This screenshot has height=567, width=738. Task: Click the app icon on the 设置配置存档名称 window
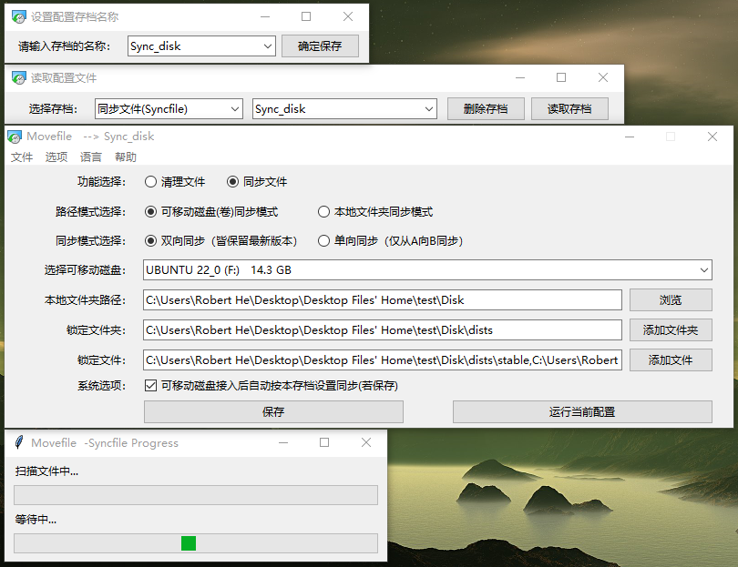pos(18,16)
